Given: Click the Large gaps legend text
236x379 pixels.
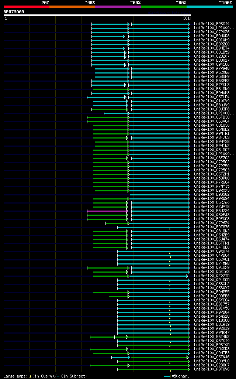Looking at the screenshot, I should tap(45, 376).
